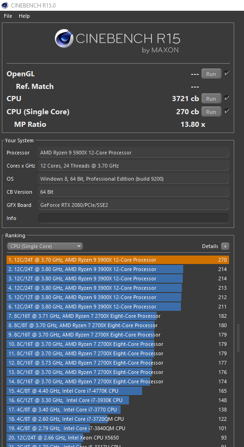The height and width of the screenshot is (447, 244).
Task: Select rank 8 Ryzen 7 2700X 8C/8T row
Action: (118, 326)
